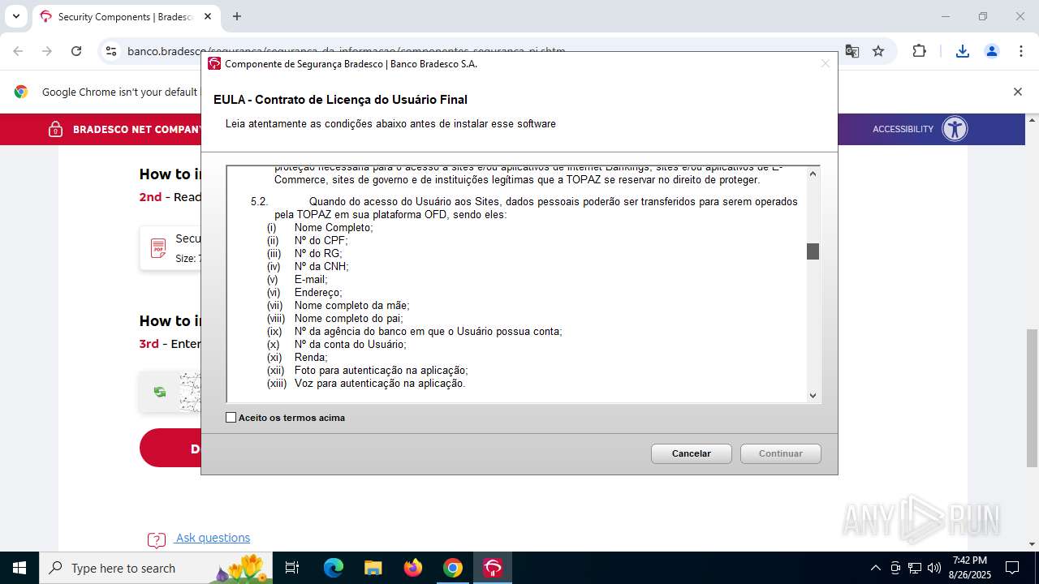Dismiss the Chrome default browser infobar
The height and width of the screenshot is (584, 1039).
point(1017,92)
